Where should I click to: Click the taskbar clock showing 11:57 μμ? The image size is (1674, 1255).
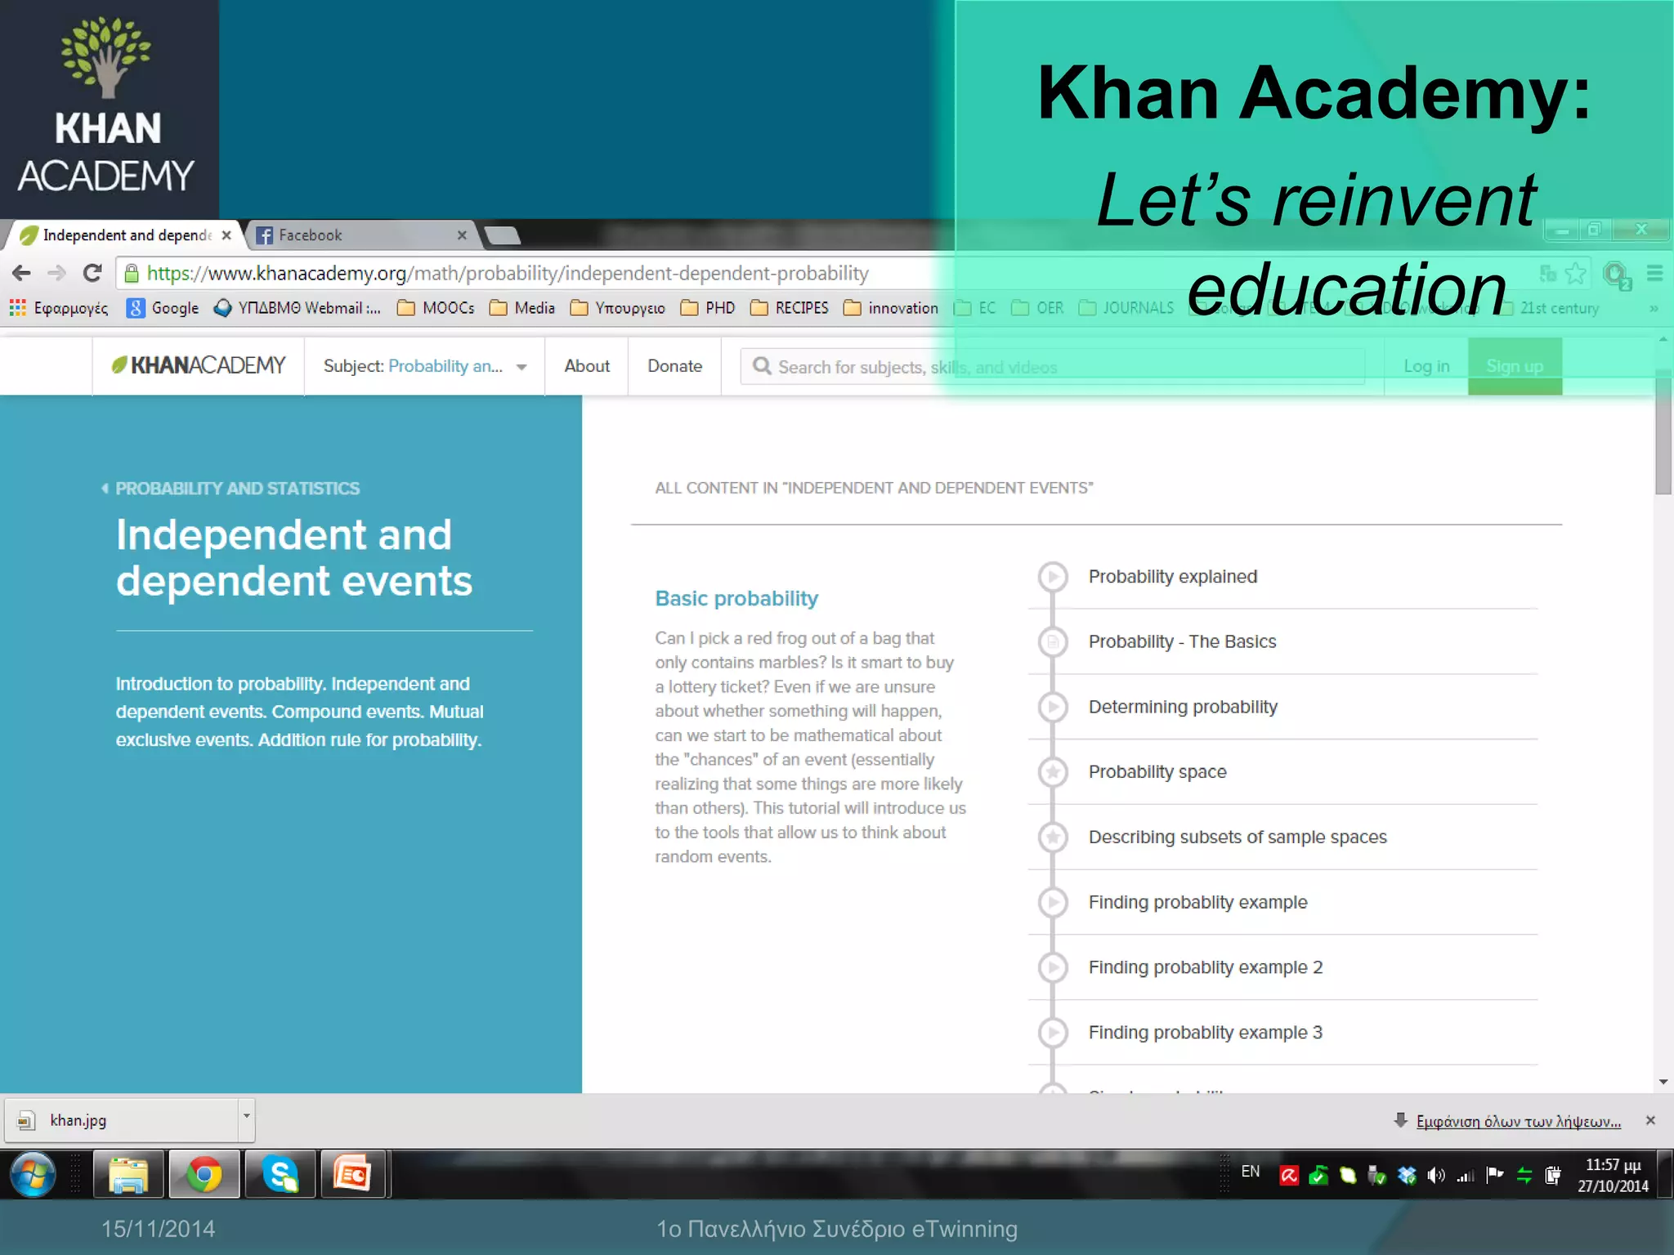[x=1613, y=1176]
